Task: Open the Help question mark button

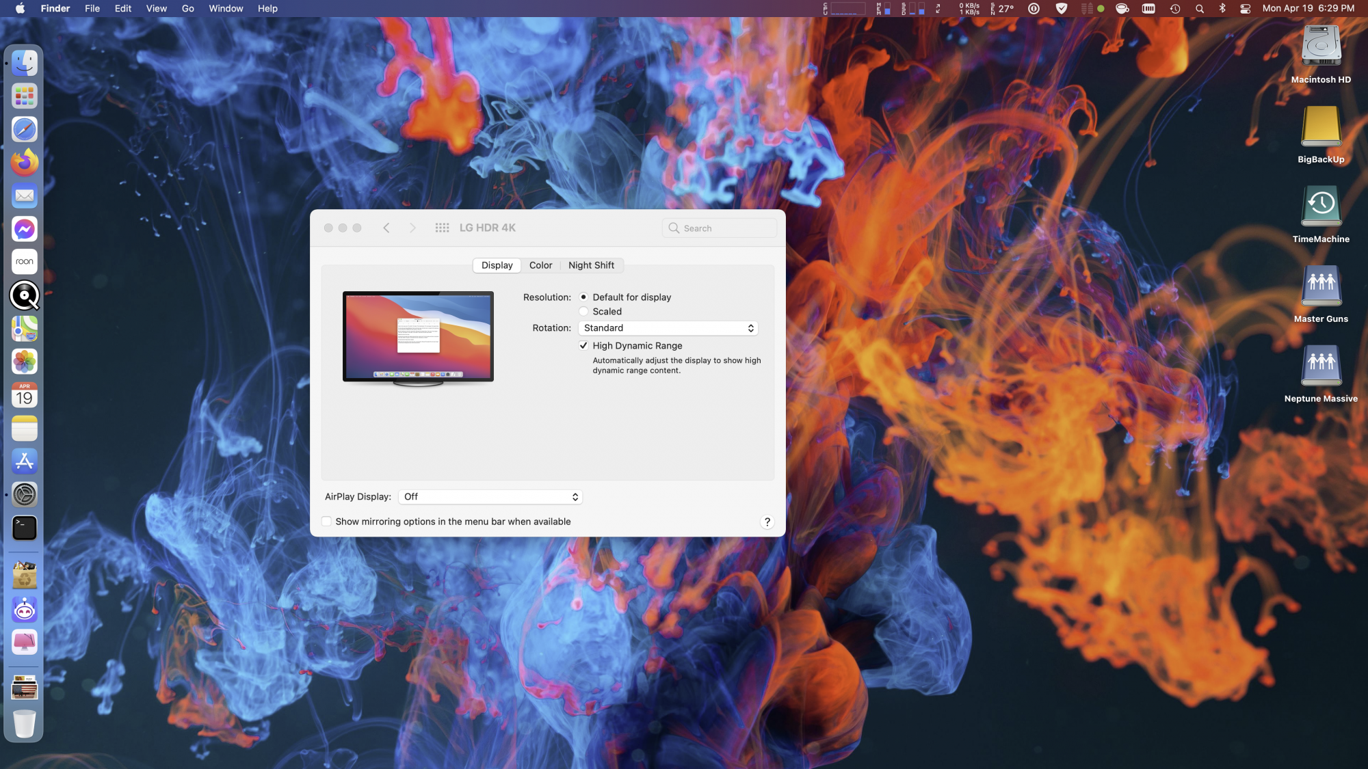Action: [767, 522]
